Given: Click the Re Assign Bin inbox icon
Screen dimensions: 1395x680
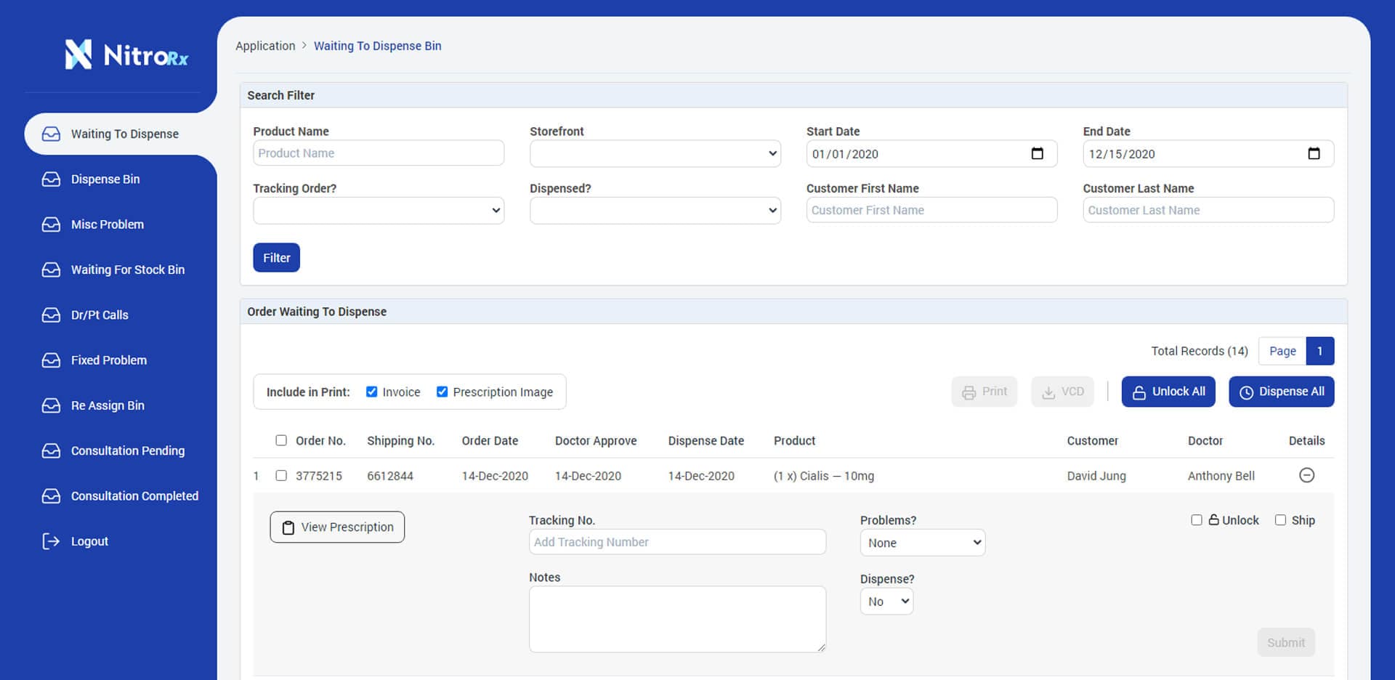Looking at the screenshot, I should 51,405.
